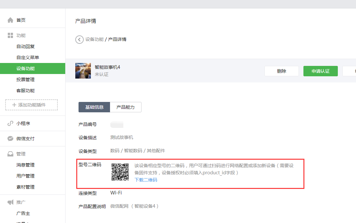
Task: Switch to the 产品能力 tab
Action: pos(126,107)
